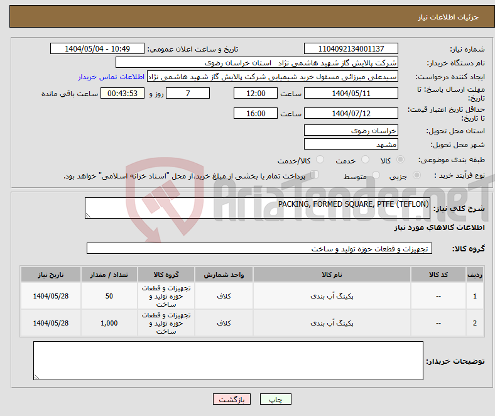Click quantity 1,000 in row 2
495x416 pixels.
tap(109, 323)
